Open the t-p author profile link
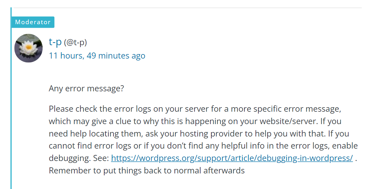 click(55, 42)
